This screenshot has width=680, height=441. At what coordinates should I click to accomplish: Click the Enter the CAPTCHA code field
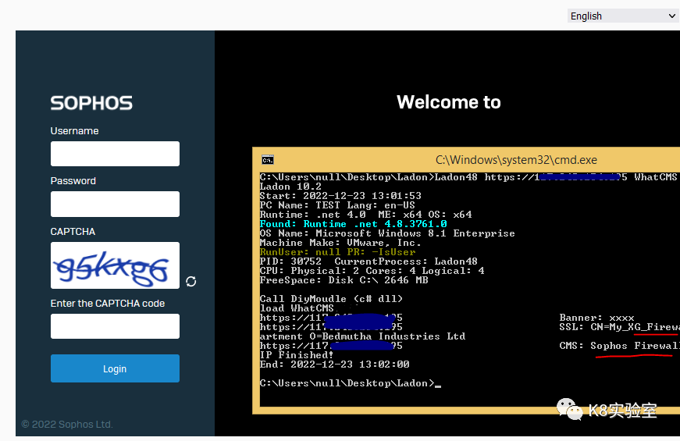coord(115,326)
